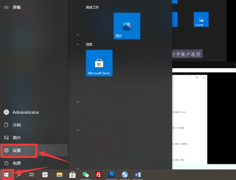Open the 照片 tile
Viewport: 236px width, 180px height.
click(x=127, y=26)
